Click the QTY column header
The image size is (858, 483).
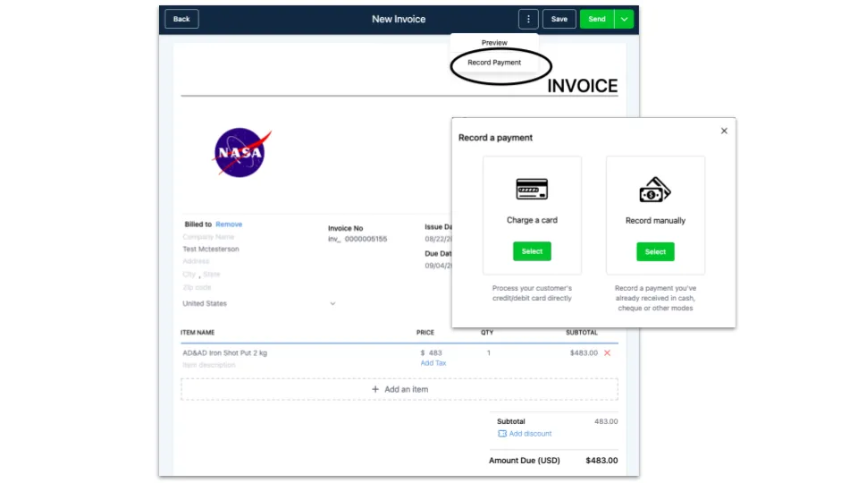(487, 333)
